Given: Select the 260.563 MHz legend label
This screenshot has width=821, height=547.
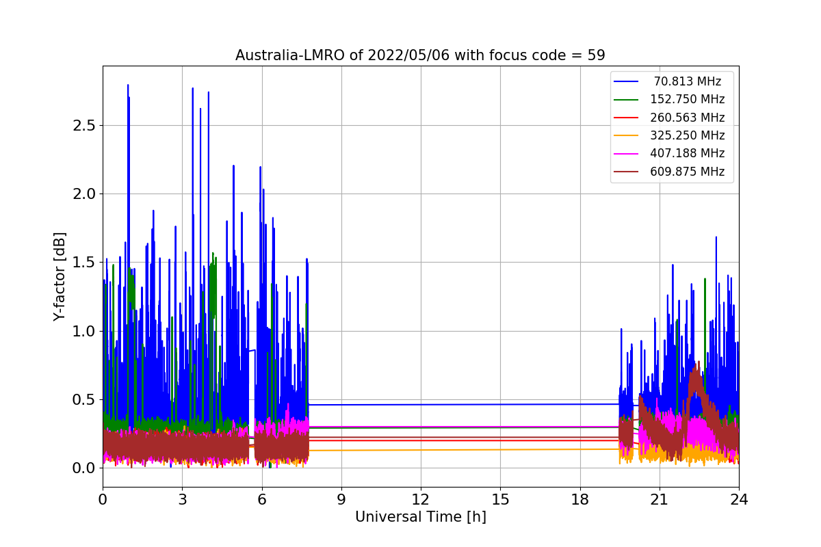Looking at the screenshot, I should [x=687, y=118].
